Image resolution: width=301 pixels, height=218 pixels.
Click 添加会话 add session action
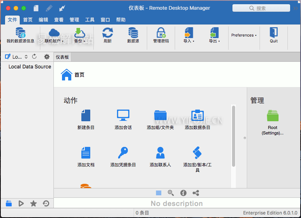[x=123, y=120]
